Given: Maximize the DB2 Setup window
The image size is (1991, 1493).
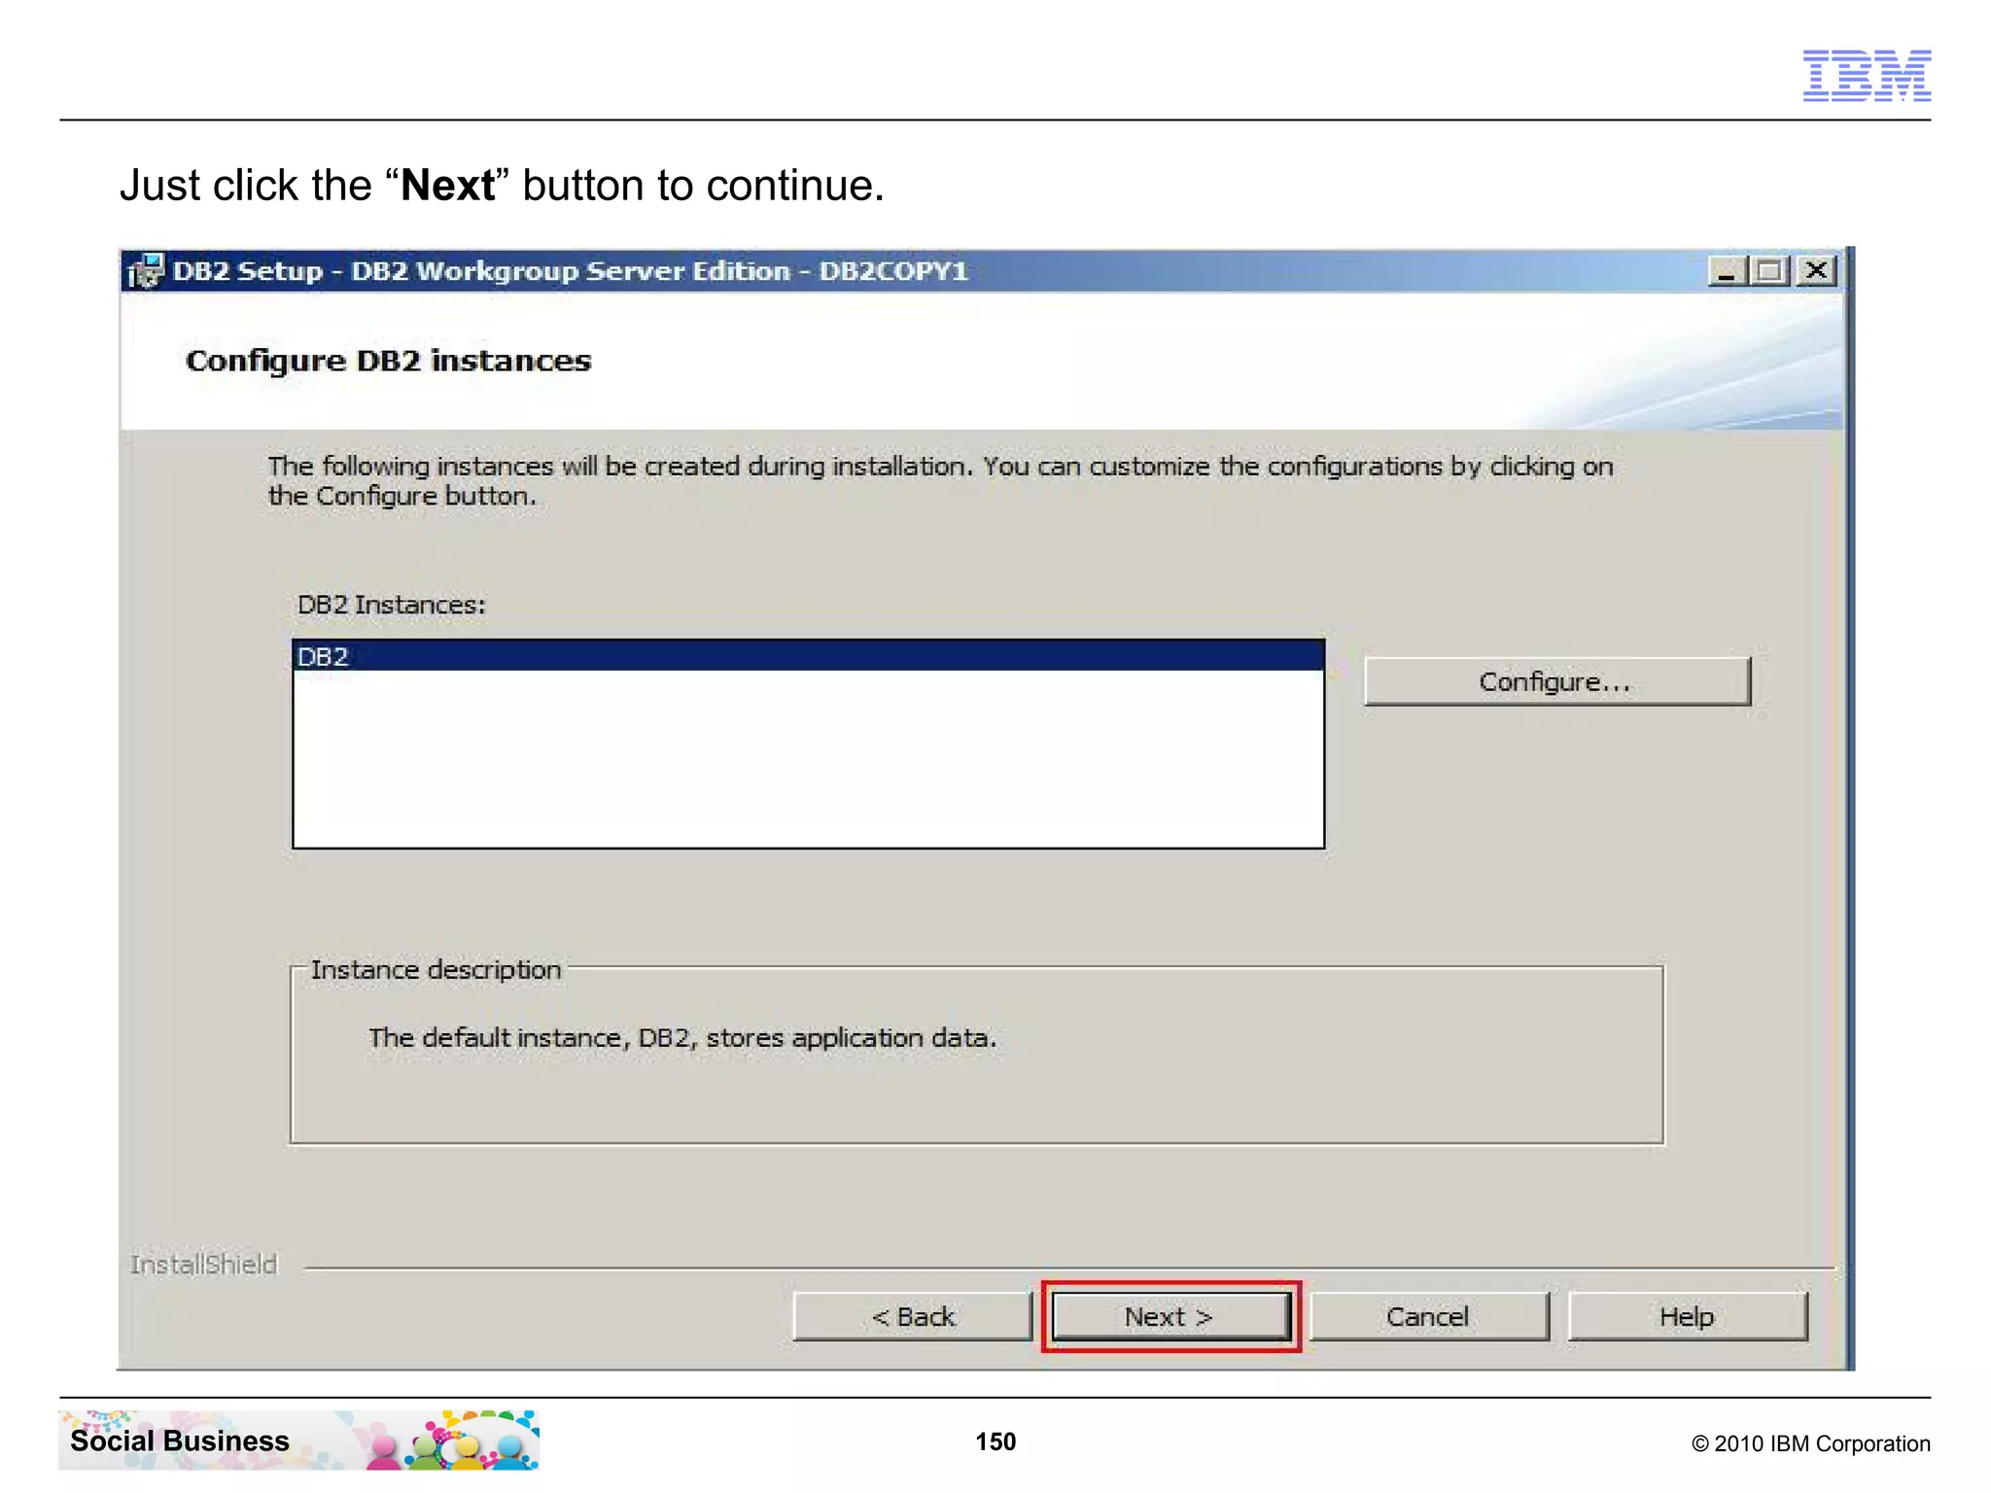Looking at the screenshot, I should pos(1769,271).
